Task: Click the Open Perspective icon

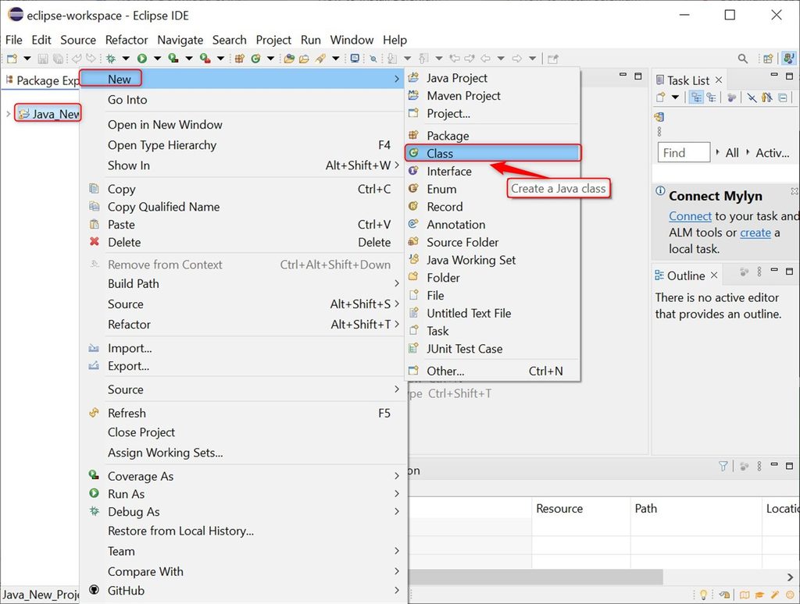Action: click(x=769, y=59)
